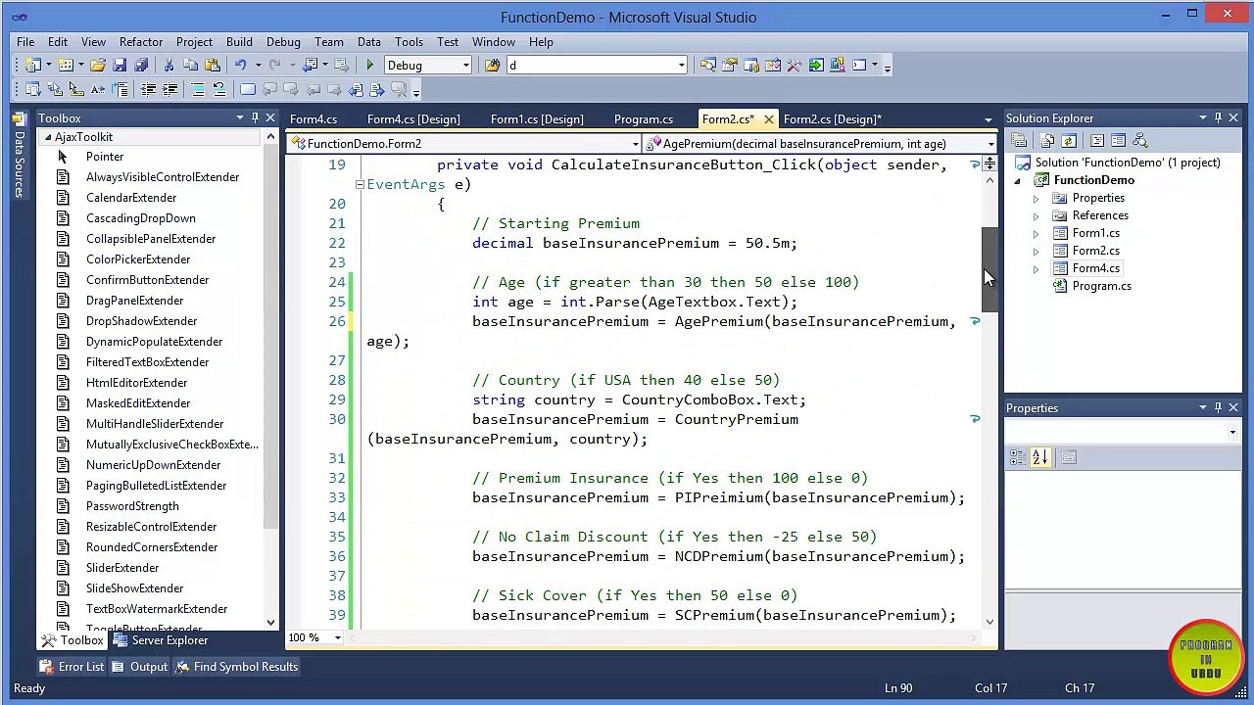Viewport: 1254px width, 705px height.
Task: Collapse the AjaxToolkit toolbox group
Action: click(x=47, y=137)
